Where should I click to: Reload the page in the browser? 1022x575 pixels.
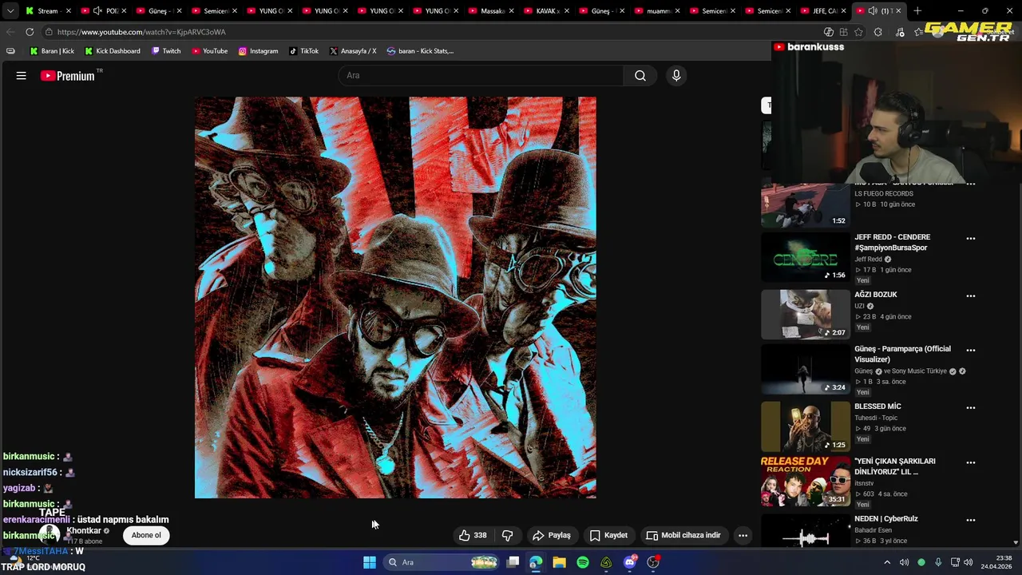tap(30, 32)
